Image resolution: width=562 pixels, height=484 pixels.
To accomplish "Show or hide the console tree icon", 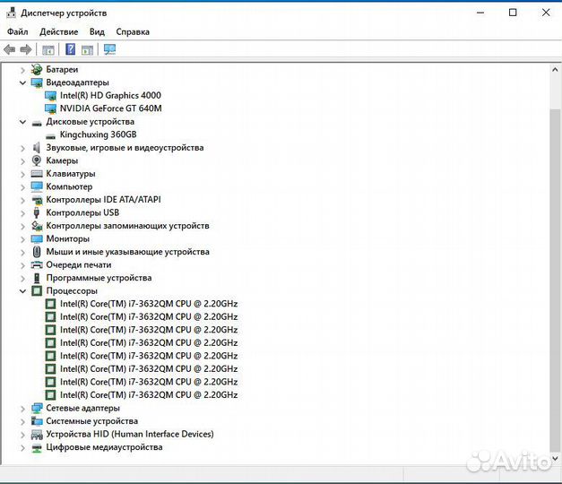I will (x=48, y=49).
